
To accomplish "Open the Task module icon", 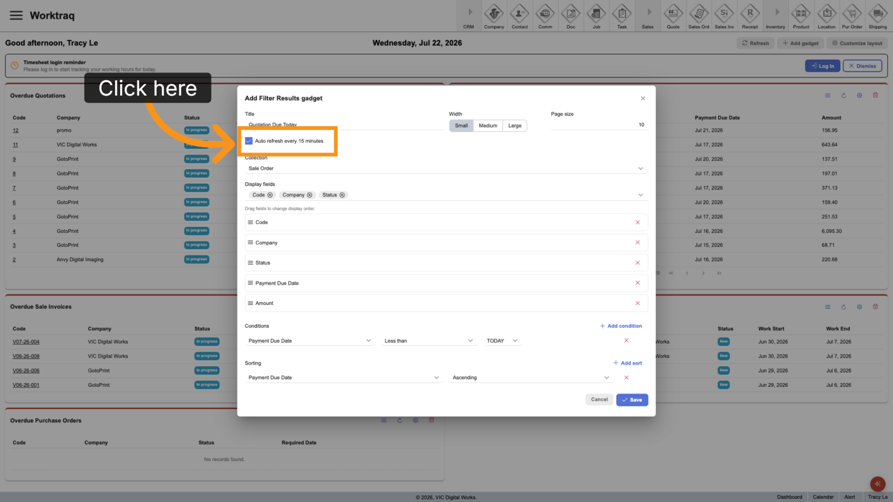I will [x=621, y=16].
